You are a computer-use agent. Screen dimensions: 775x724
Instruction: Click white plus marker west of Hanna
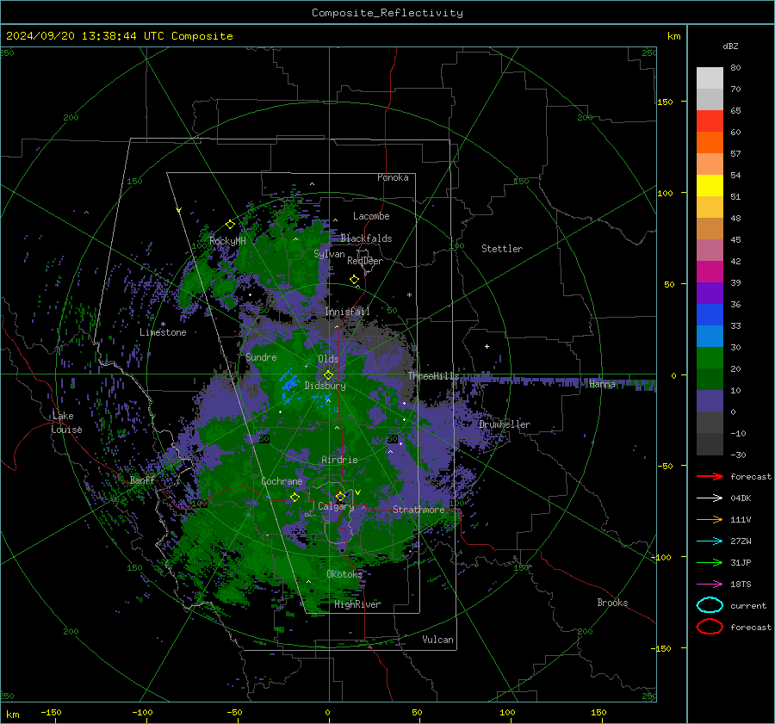[x=487, y=346]
